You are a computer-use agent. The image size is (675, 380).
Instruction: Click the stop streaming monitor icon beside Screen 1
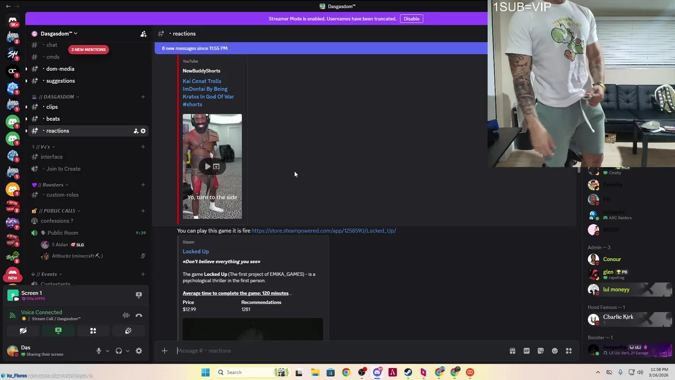pyautogui.click(x=139, y=295)
